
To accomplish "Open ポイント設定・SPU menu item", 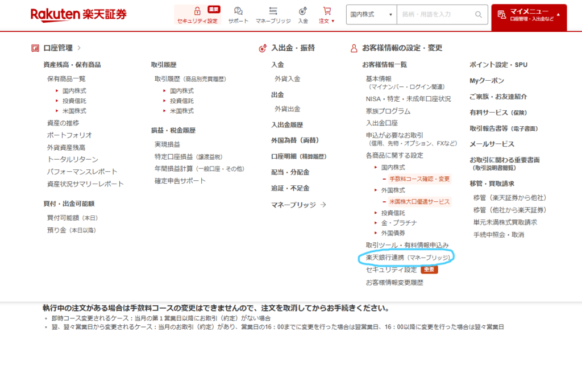I will pos(498,65).
